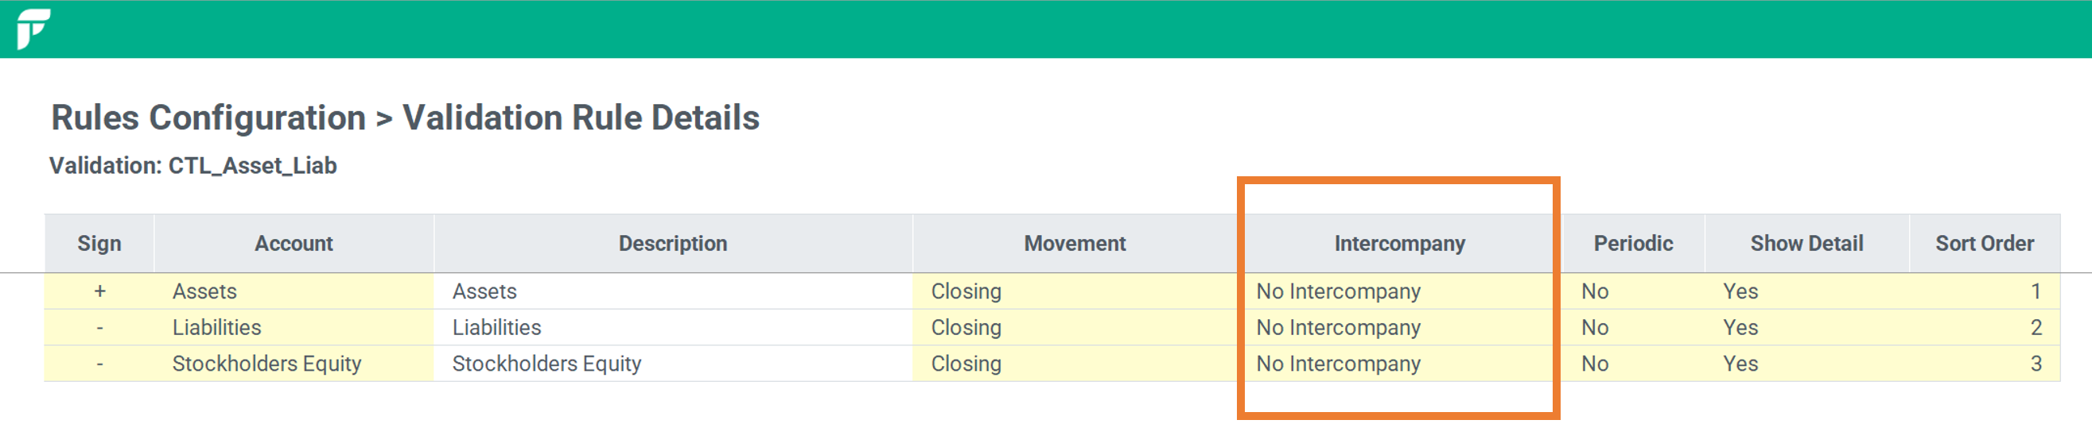Click the Periodic column header
This screenshot has height=447, width=2092.
tap(1633, 244)
